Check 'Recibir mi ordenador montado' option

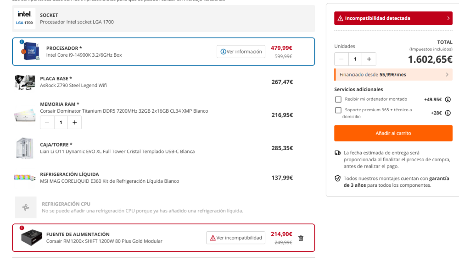[338, 99]
